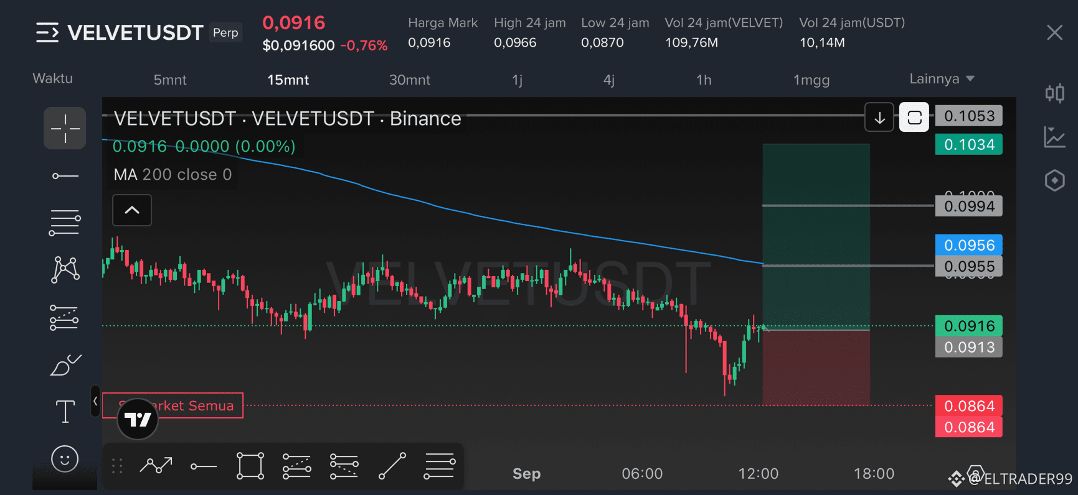Select the text annotation tool
The width and height of the screenshot is (1078, 495).
tap(65, 411)
